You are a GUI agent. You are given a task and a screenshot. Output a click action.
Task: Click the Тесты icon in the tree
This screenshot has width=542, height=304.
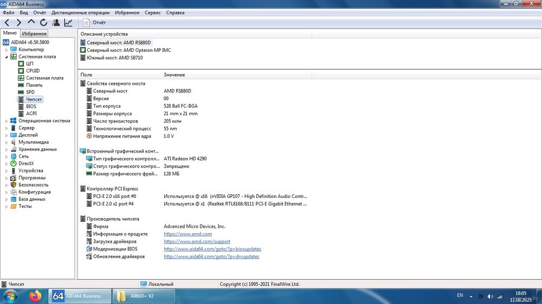click(x=14, y=206)
